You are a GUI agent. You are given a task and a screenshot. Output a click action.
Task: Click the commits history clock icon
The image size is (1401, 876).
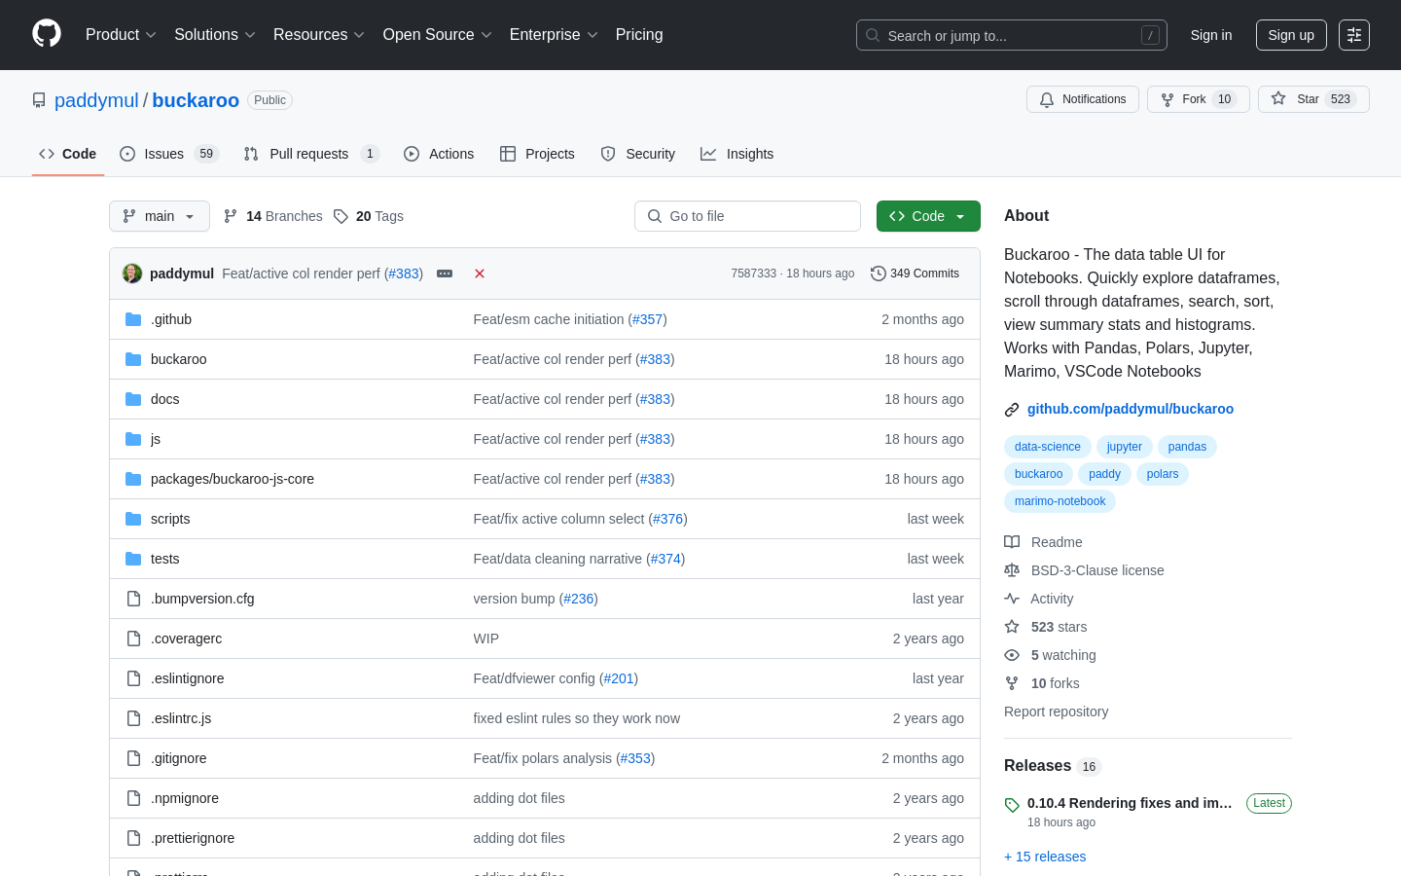(x=879, y=274)
